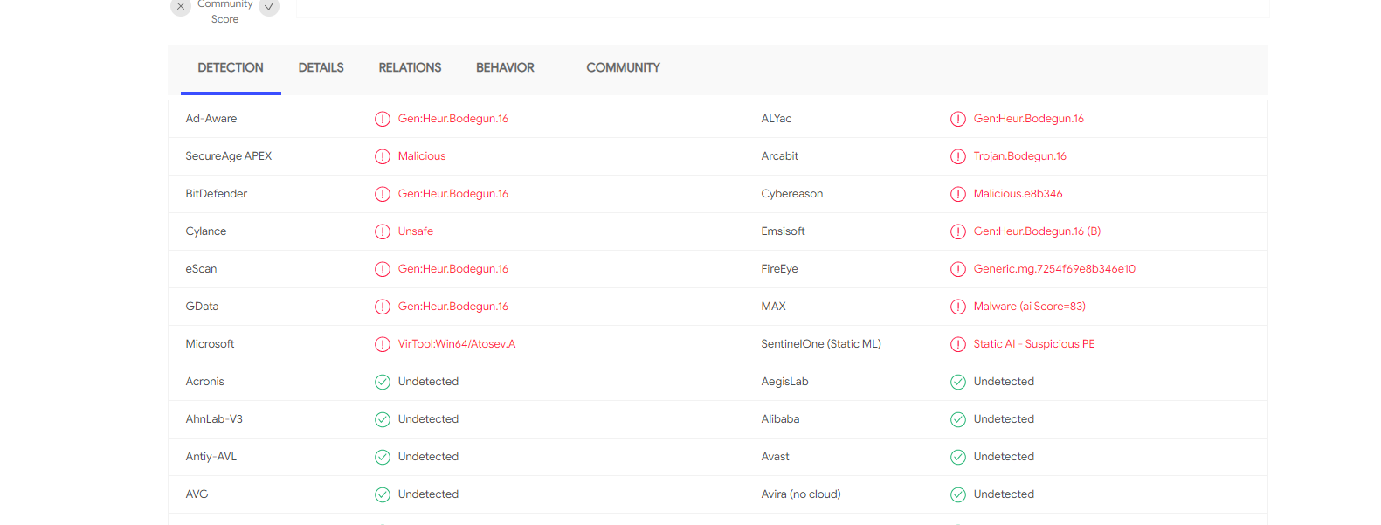Image resolution: width=1381 pixels, height=525 pixels.
Task: Click the Community Score label
Action: (224, 11)
